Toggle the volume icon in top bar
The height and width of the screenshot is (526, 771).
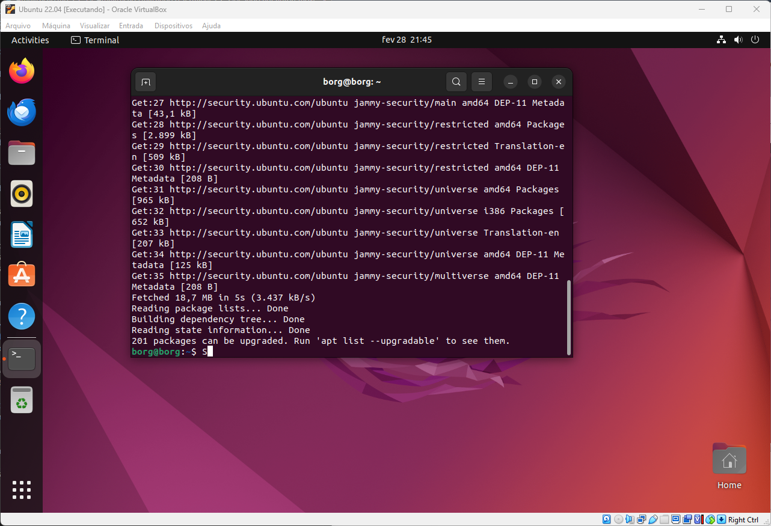tap(738, 40)
